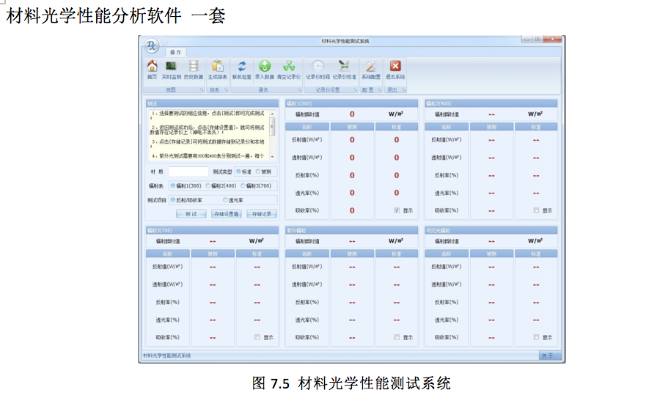
Task: Click 录入数据 to import data
Action: tap(265, 70)
